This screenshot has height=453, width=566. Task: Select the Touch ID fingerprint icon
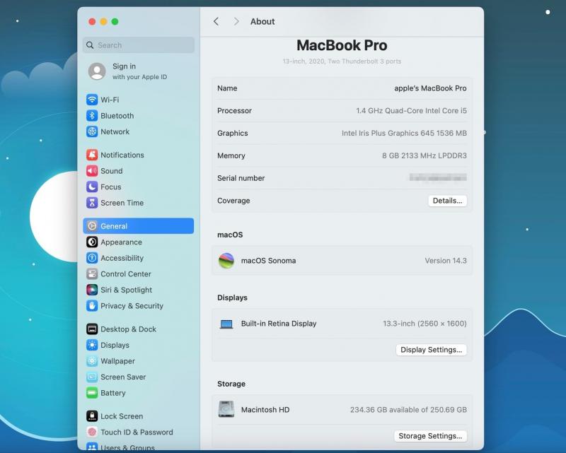pos(92,432)
